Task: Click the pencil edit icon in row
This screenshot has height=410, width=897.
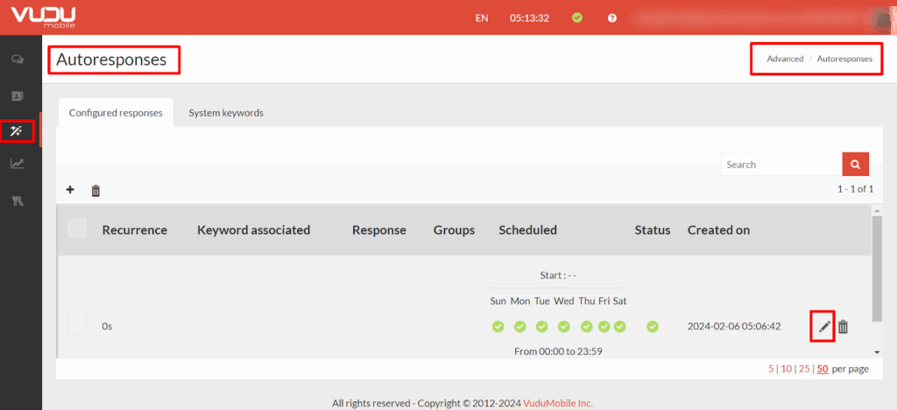Action: [x=823, y=327]
